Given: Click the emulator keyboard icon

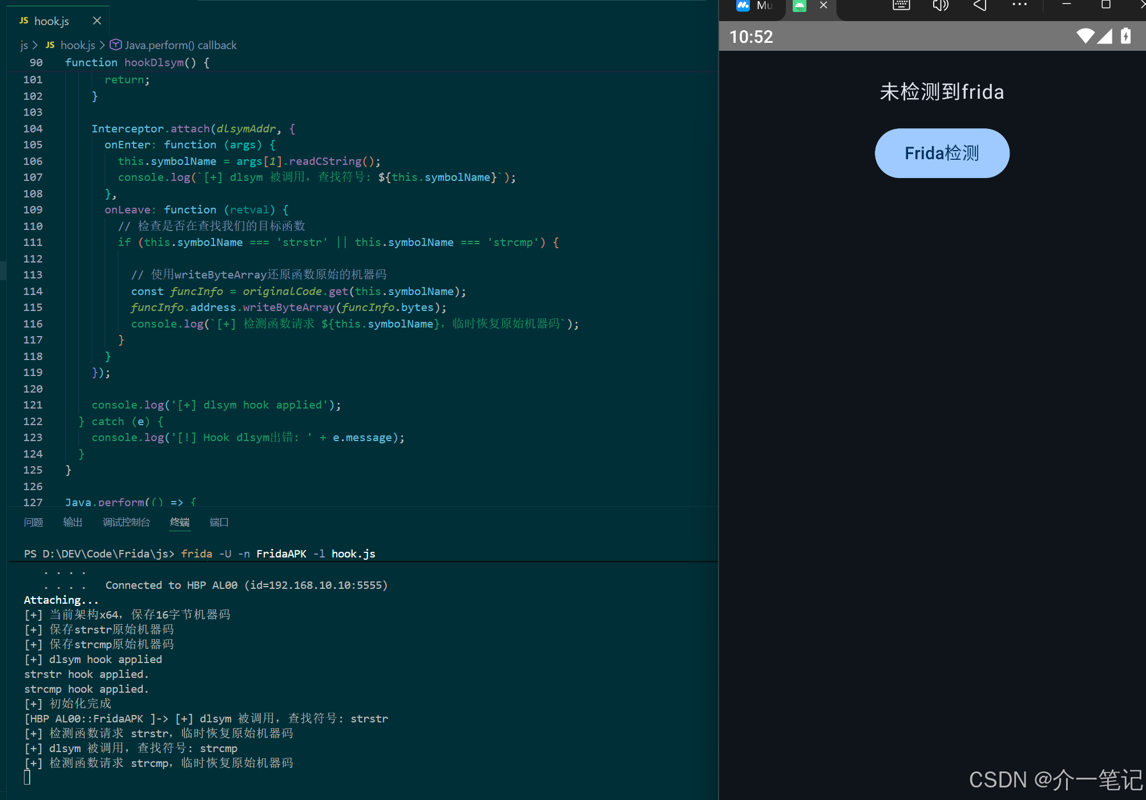Looking at the screenshot, I should click(x=901, y=5).
